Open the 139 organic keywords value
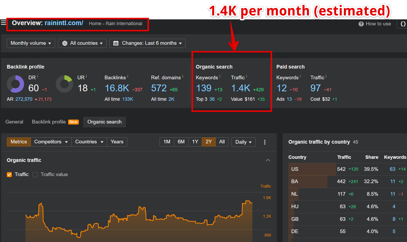The width and height of the screenshot is (407, 242). tap(204, 88)
